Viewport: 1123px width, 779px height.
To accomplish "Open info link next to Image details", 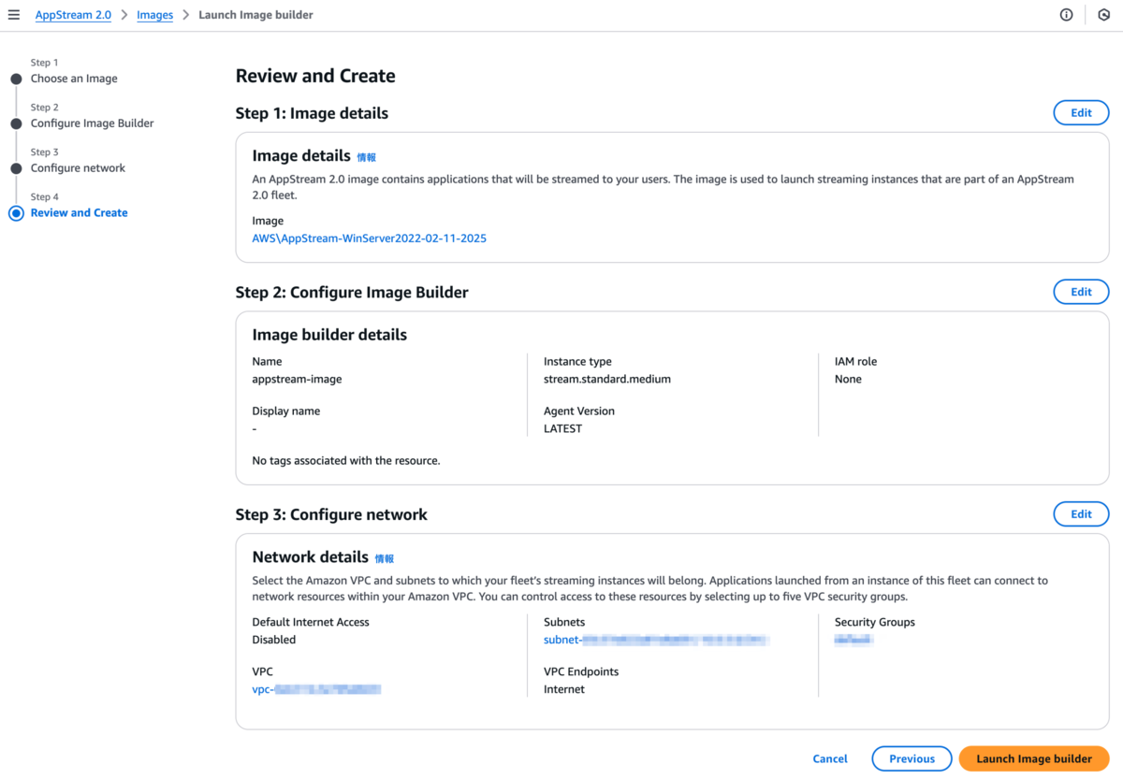I will coord(366,158).
